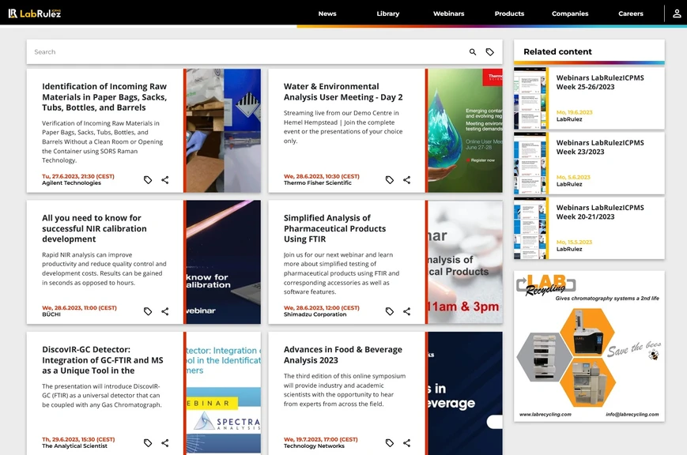
Task: Click the Related content heading
Action: [x=557, y=51]
